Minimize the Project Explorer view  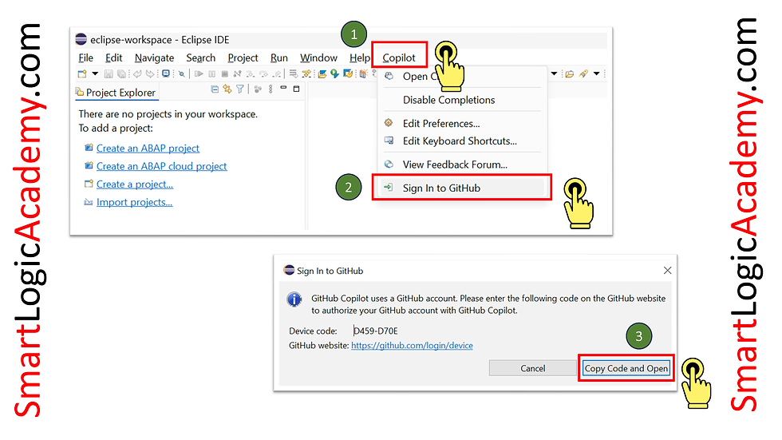tap(283, 87)
